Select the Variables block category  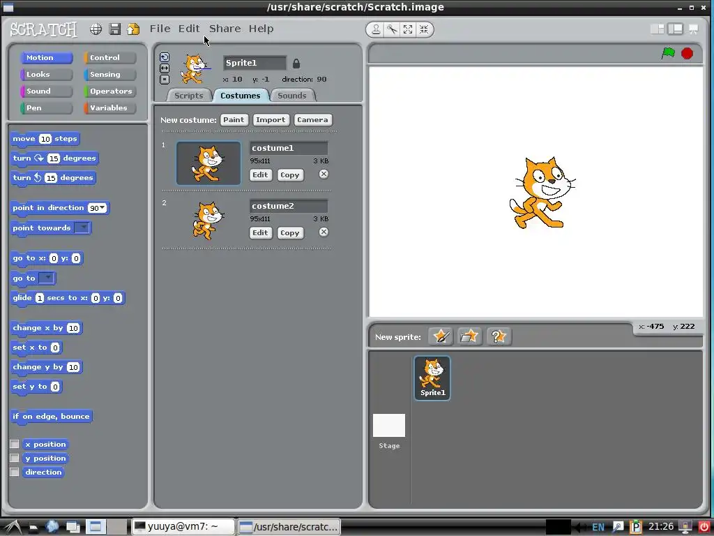tap(109, 108)
